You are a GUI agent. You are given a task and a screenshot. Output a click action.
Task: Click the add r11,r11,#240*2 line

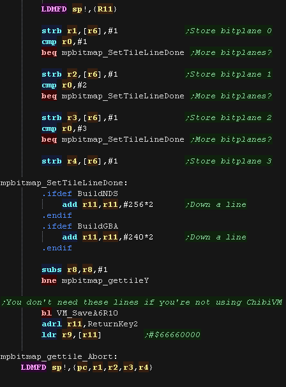click(x=108, y=237)
